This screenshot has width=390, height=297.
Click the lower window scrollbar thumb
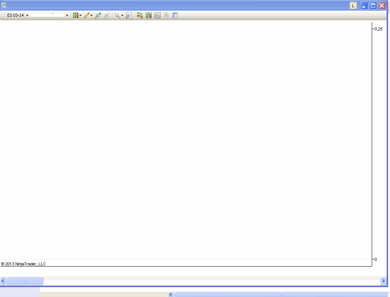pos(281,294)
